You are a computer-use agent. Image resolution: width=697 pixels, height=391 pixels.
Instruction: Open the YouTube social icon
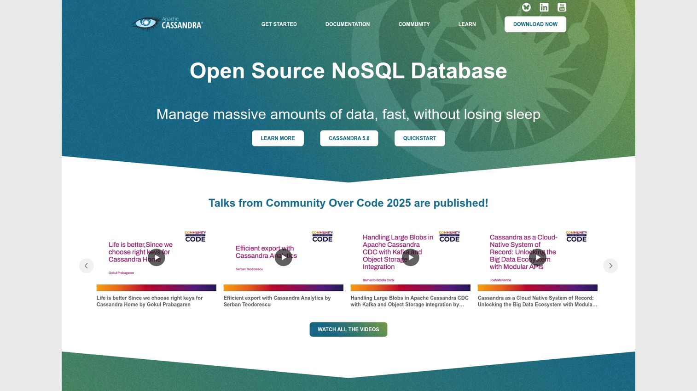(562, 7)
